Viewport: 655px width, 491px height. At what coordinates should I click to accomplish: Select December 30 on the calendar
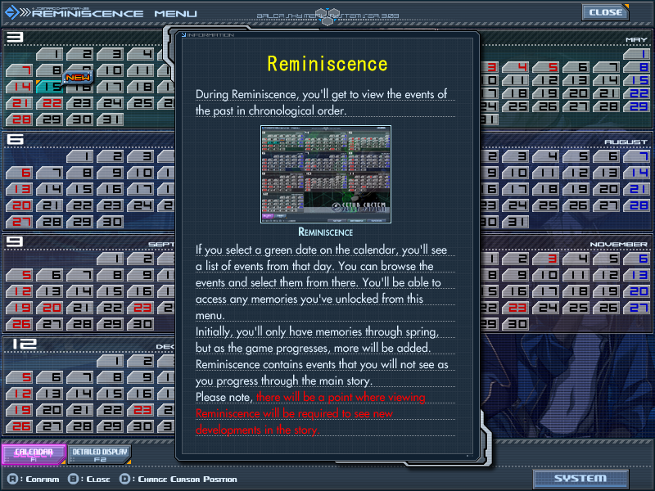coord(141,426)
